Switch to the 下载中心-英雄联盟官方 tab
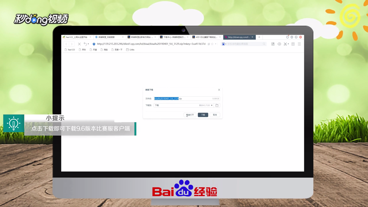 coord(174,37)
